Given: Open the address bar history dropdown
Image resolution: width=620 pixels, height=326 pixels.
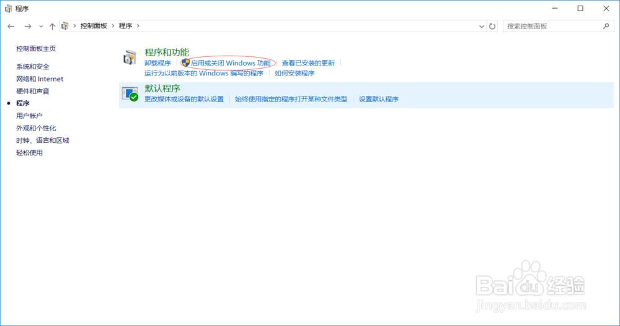Looking at the screenshot, I should [481, 27].
